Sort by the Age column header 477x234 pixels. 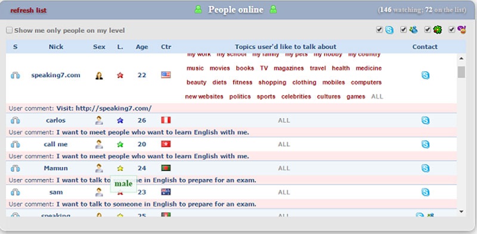tap(142, 47)
